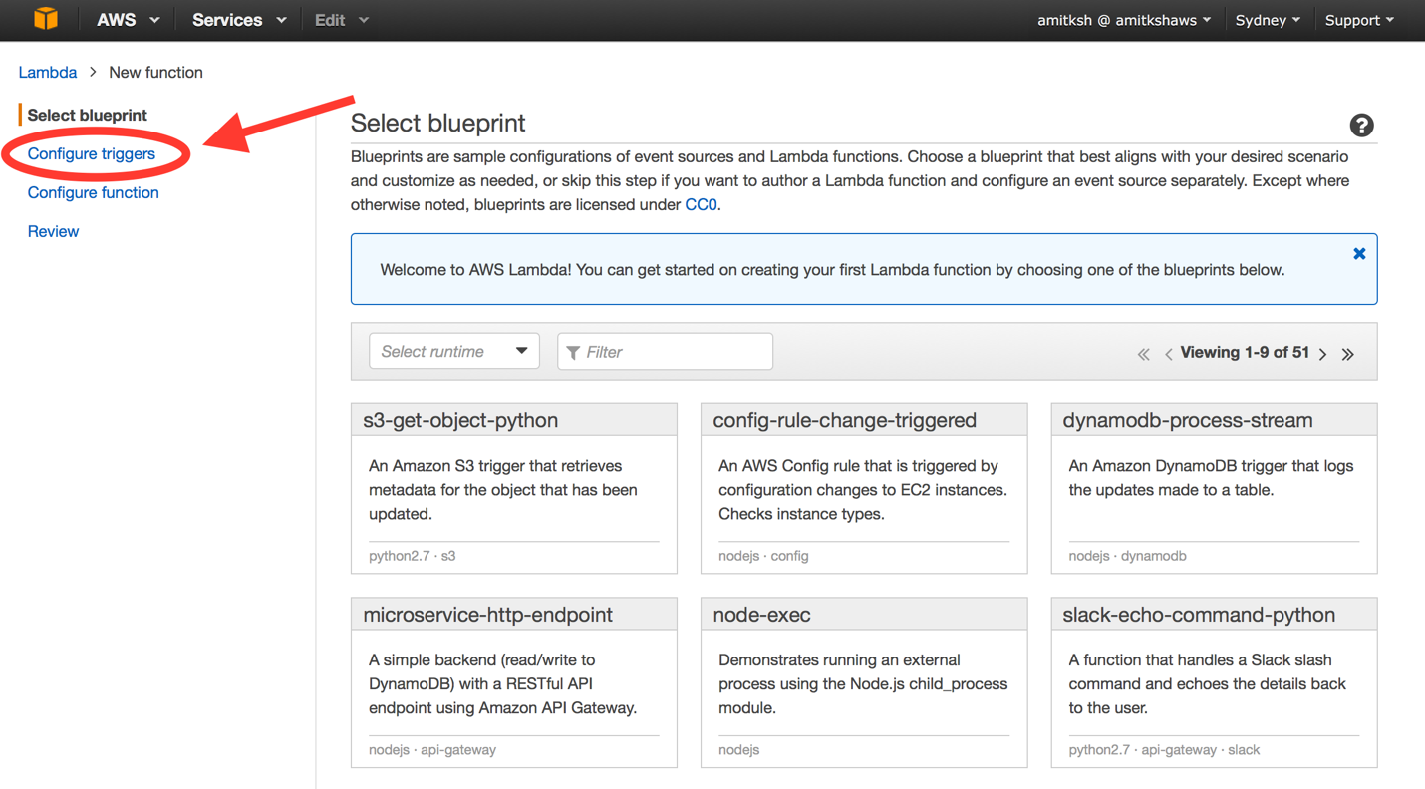Choose the slack-echo-command-python blueprint
The width and height of the screenshot is (1425, 789).
[x=1214, y=682]
